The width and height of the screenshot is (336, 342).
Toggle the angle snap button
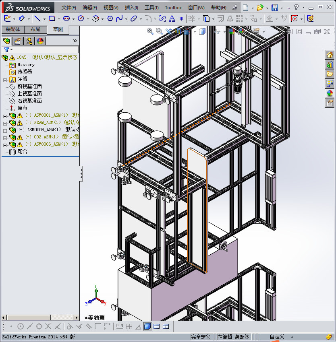[138, 326]
